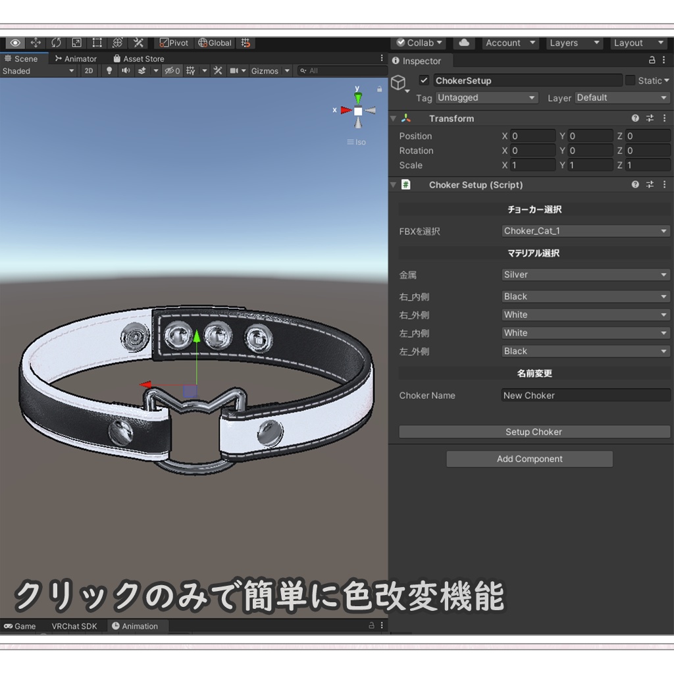
Task: Click the cloud services icon next to Collab
Action: point(464,42)
